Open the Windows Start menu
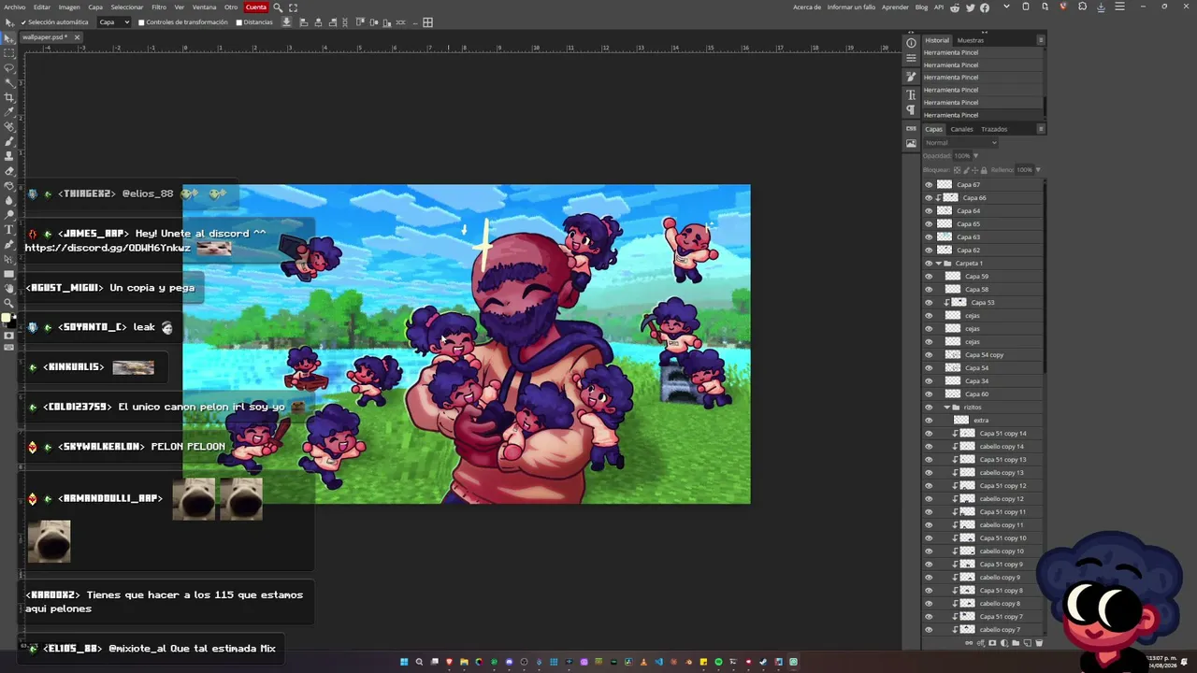Viewport: 1197px width, 673px height. [x=404, y=662]
